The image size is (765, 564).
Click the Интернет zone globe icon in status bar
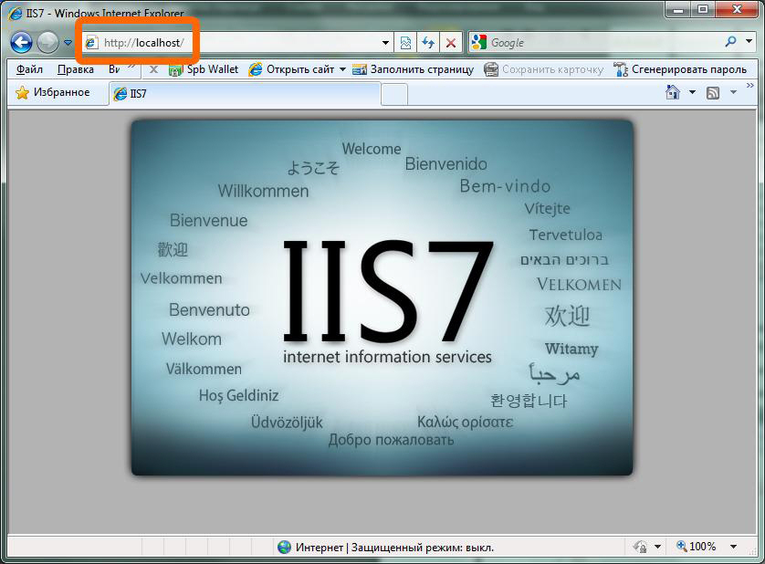(284, 547)
